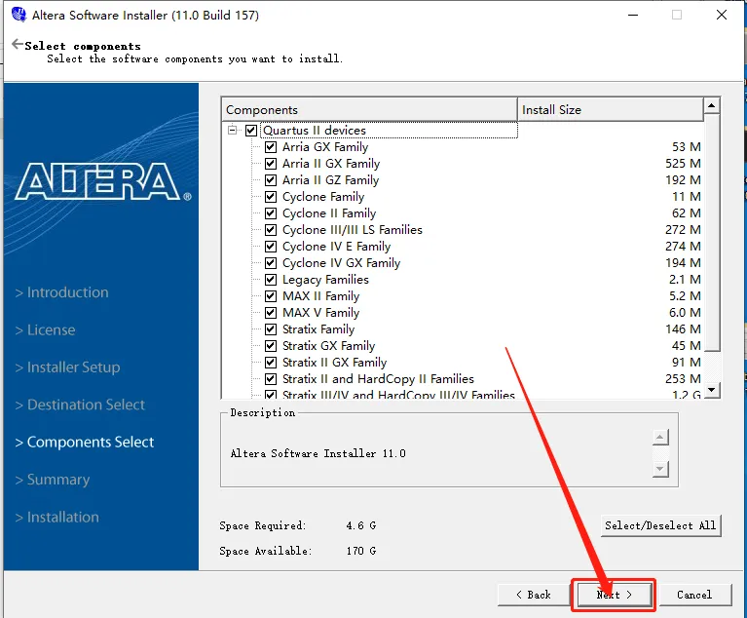This screenshot has width=747, height=618.
Task: Toggle Cyclone Family checkbox
Action: [271, 197]
